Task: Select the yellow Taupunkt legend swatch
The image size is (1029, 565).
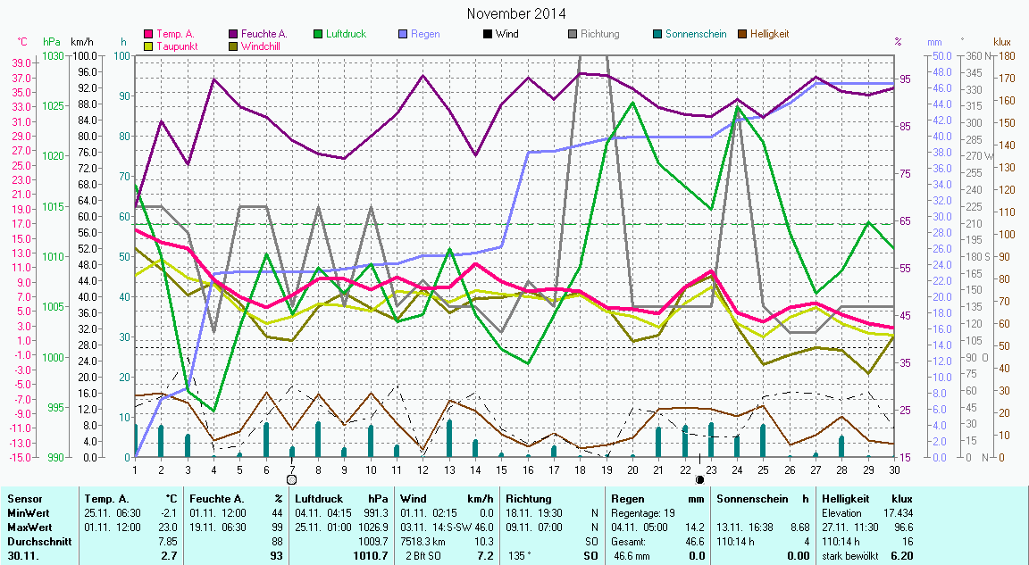Action: (149, 46)
